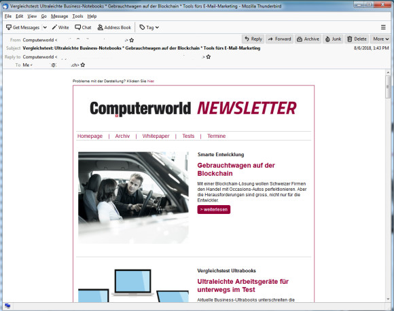This screenshot has width=394, height=311.
Task: Archive the open message
Action: 308,39
